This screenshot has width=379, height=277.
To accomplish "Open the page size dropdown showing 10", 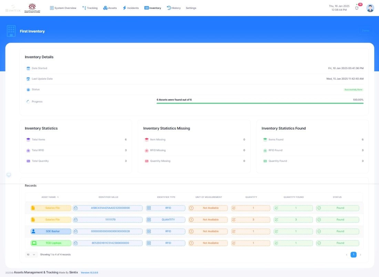I will tap(31, 255).
